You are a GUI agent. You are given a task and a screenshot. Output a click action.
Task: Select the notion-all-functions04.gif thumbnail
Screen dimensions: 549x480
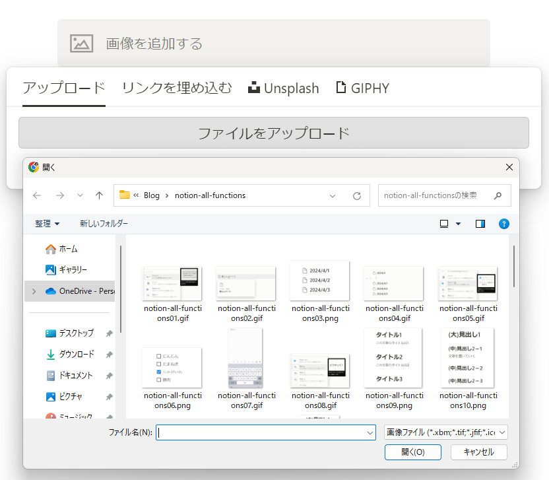tap(394, 284)
